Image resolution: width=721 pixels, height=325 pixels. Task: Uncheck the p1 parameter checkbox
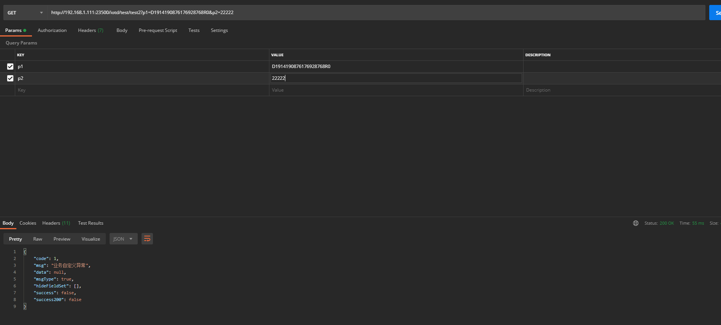click(10, 67)
